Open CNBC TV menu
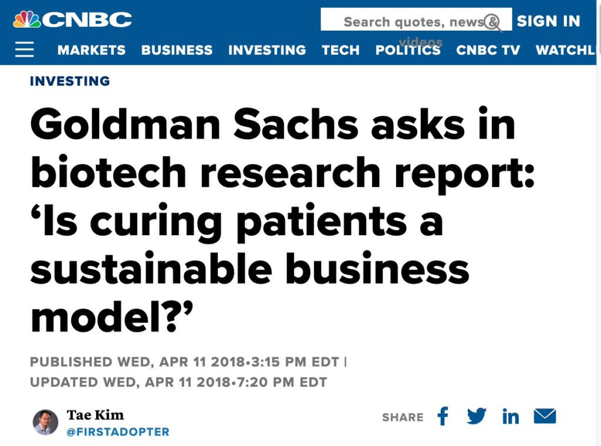This screenshot has width=601, height=446. [x=488, y=50]
